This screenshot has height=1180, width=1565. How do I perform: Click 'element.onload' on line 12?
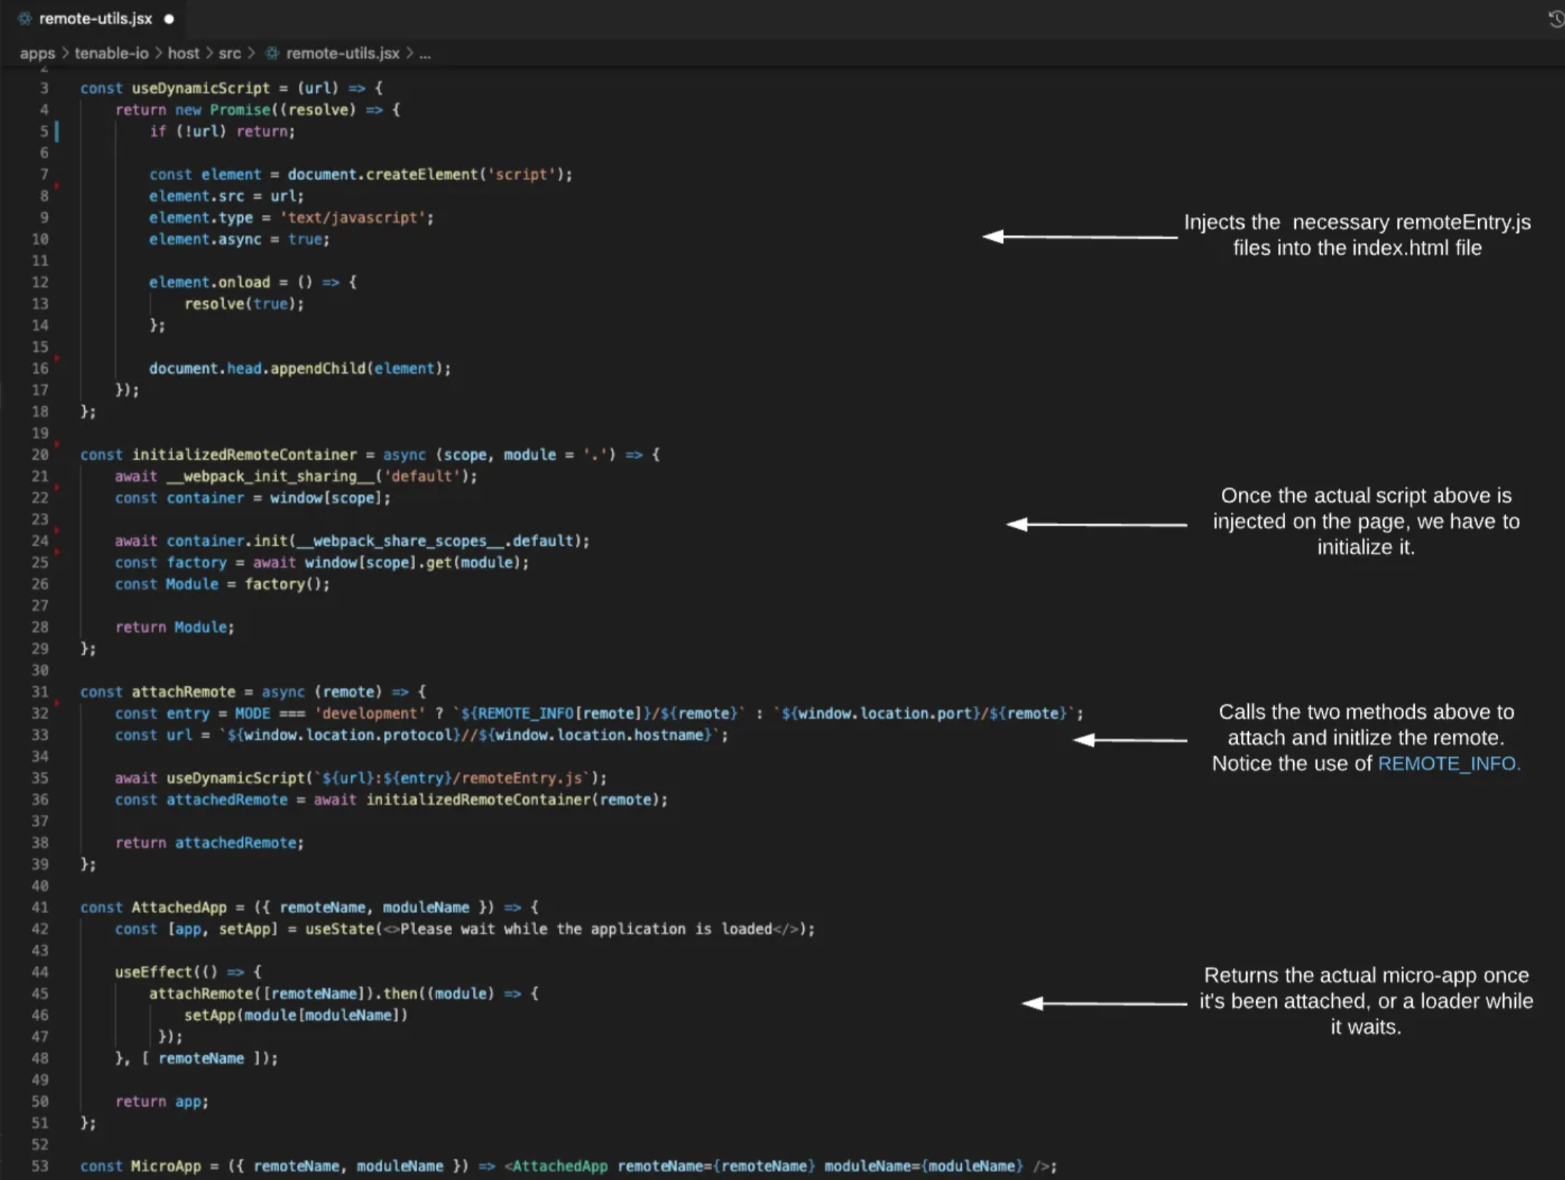pyautogui.click(x=209, y=283)
